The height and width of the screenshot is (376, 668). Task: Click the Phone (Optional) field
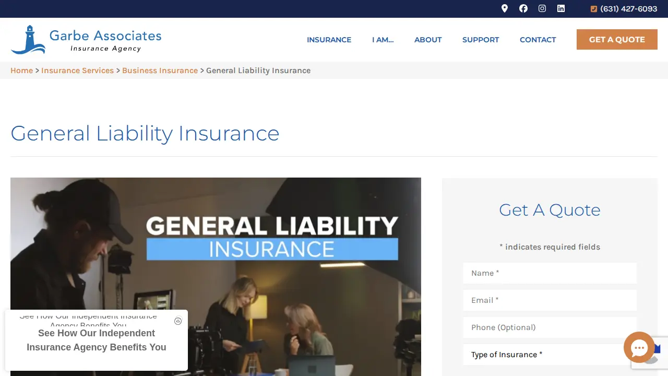[550, 327]
